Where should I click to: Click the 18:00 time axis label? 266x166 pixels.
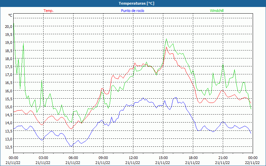[x=193, y=158]
